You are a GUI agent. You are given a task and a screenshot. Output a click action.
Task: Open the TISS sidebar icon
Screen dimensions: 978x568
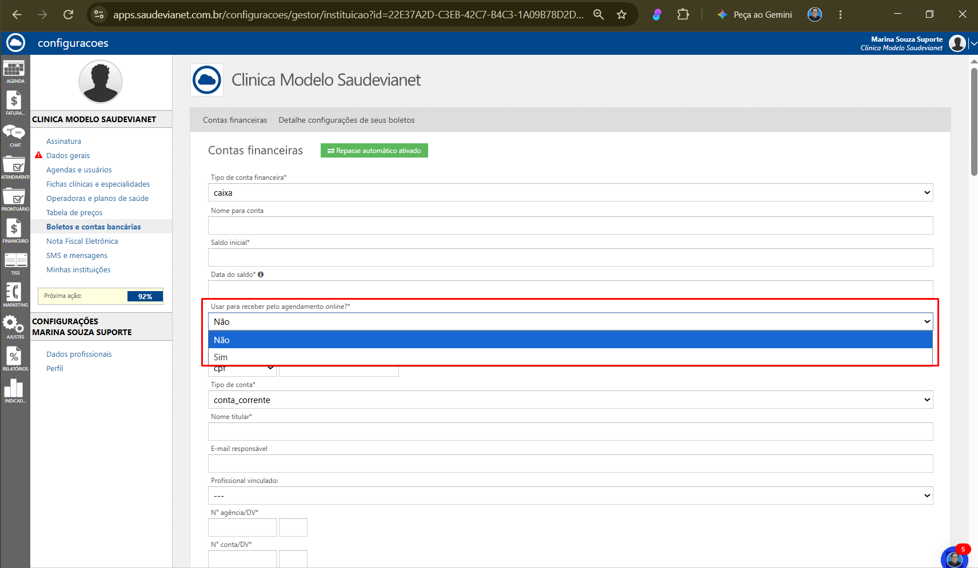tap(14, 263)
